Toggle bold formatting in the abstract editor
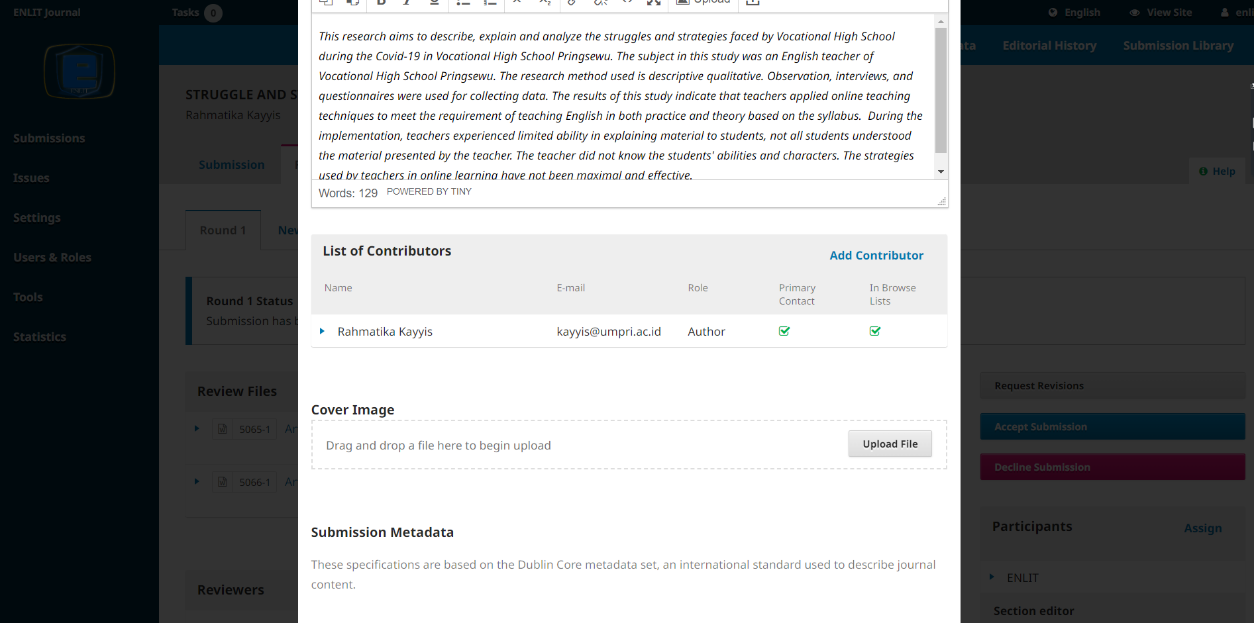This screenshot has height=623, width=1254. (382, 2)
